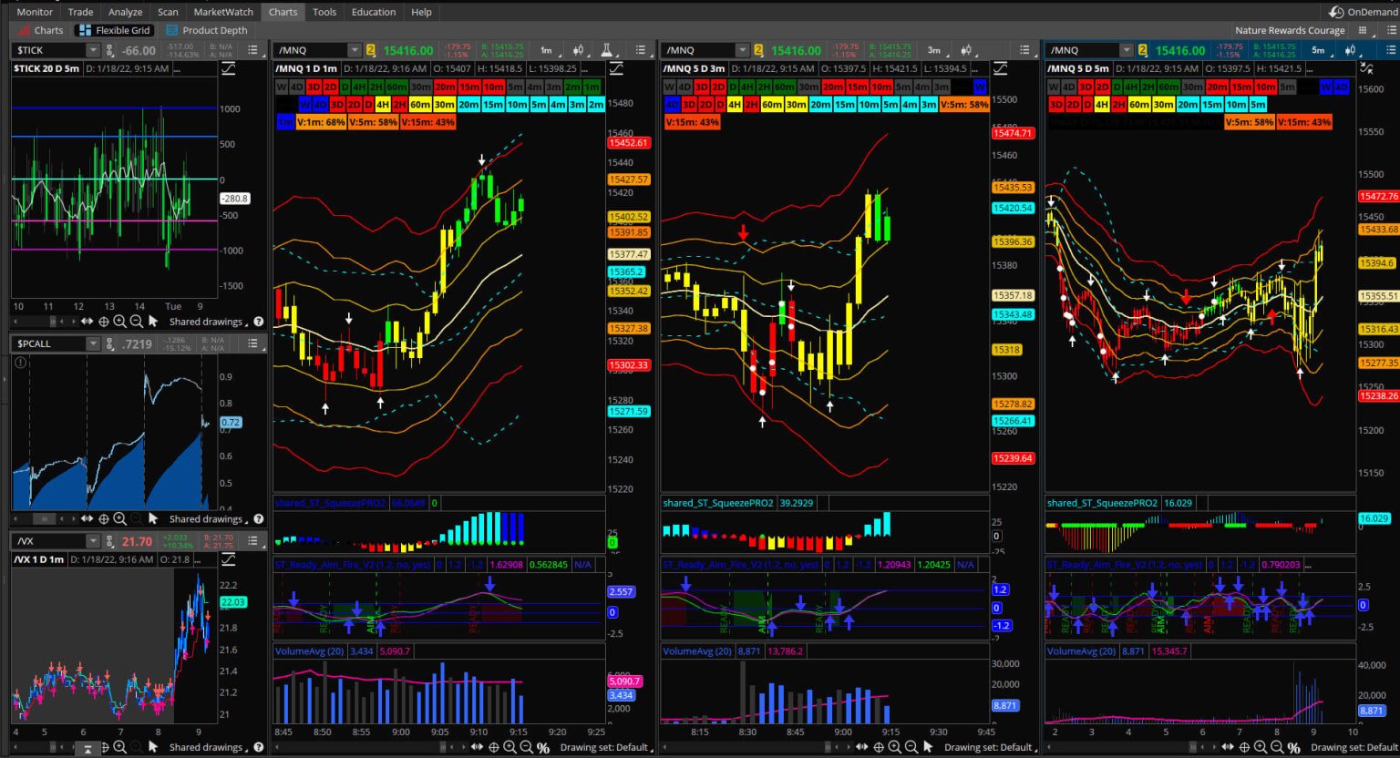
Task: Click the percent scale icon at the chart bottom
Action: pyautogui.click(x=543, y=747)
